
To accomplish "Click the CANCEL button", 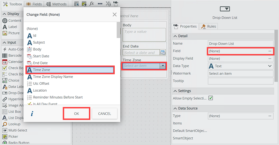I will click(x=104, y=114).
